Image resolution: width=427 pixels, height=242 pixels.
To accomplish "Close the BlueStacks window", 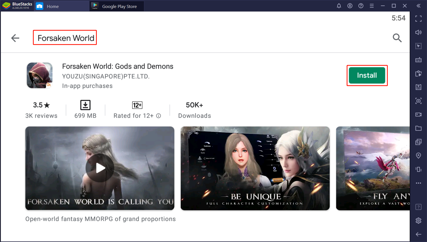I will (405, 6).
